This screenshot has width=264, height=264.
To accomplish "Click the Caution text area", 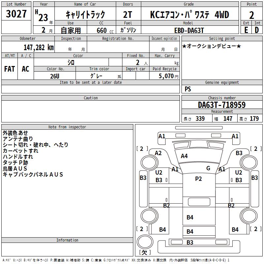I will 90,111.
